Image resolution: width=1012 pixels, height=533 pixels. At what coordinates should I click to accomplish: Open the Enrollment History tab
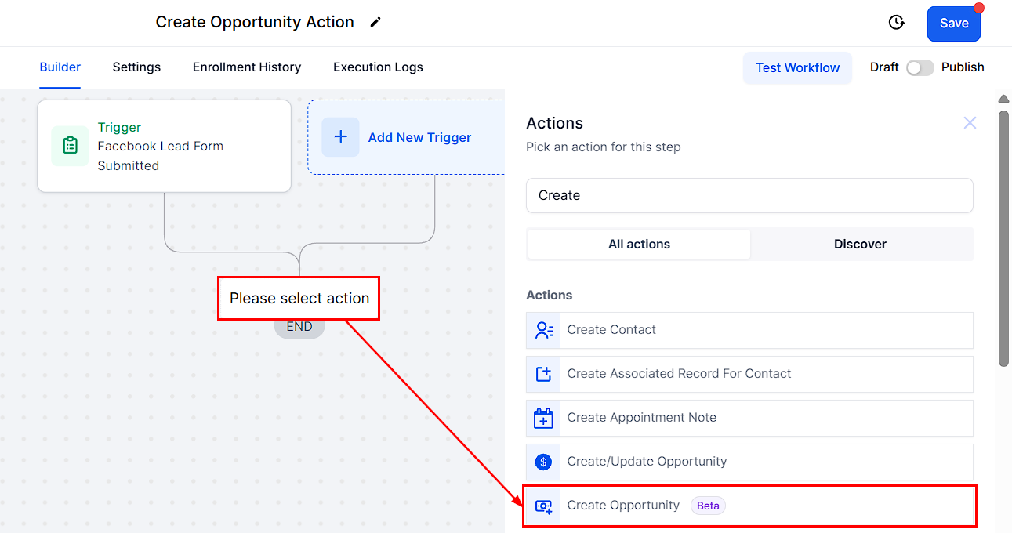coord(247,67)
